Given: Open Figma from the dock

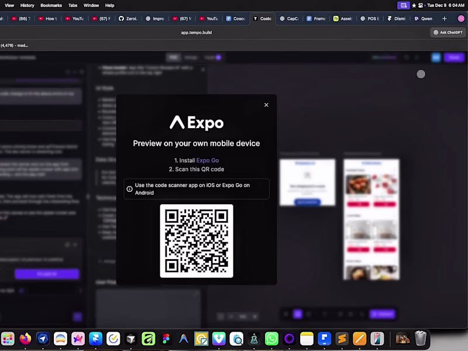Looking at the screenshot, I should click(x=166, y=339).
